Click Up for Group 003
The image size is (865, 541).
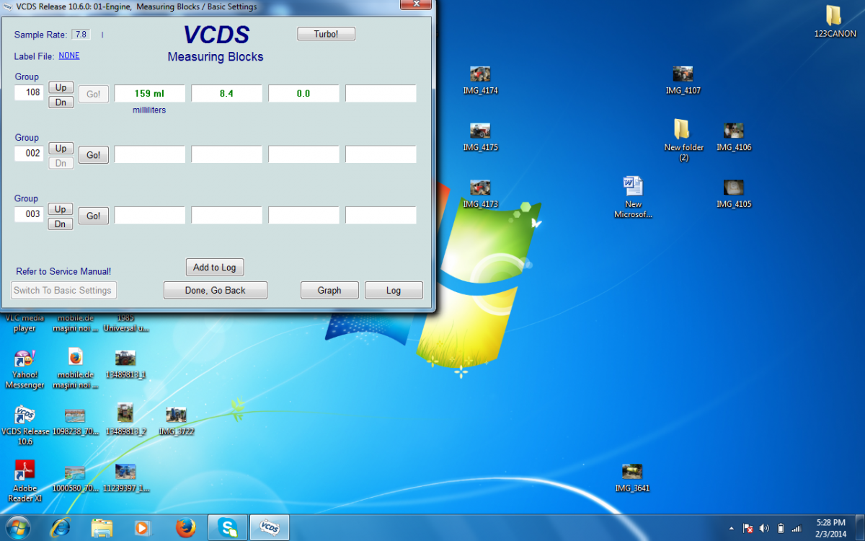click(x=61, y=209)
